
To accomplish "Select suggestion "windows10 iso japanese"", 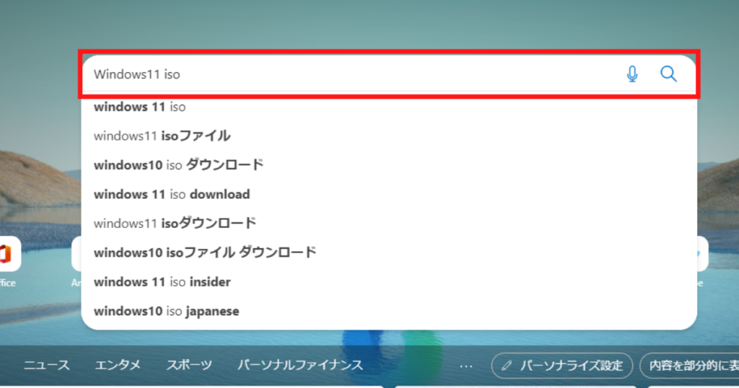I will [389, 312].
